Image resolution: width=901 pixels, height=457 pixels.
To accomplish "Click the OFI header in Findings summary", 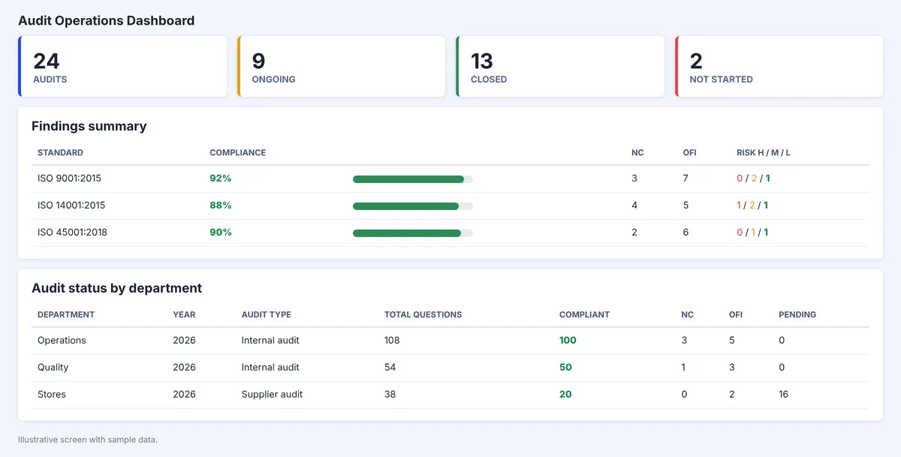I will tap(689, 152).
